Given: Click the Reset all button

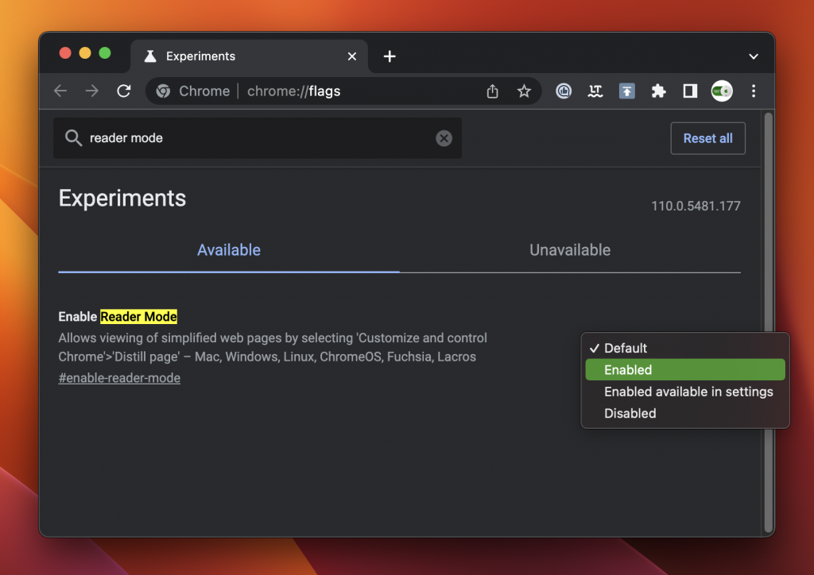Looking at the screenshot, I should tap(707, 138).
